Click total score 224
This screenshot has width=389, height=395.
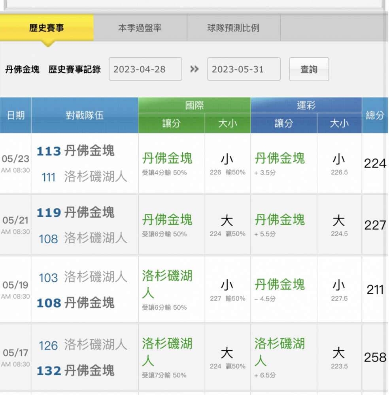[x=375, y=164]
